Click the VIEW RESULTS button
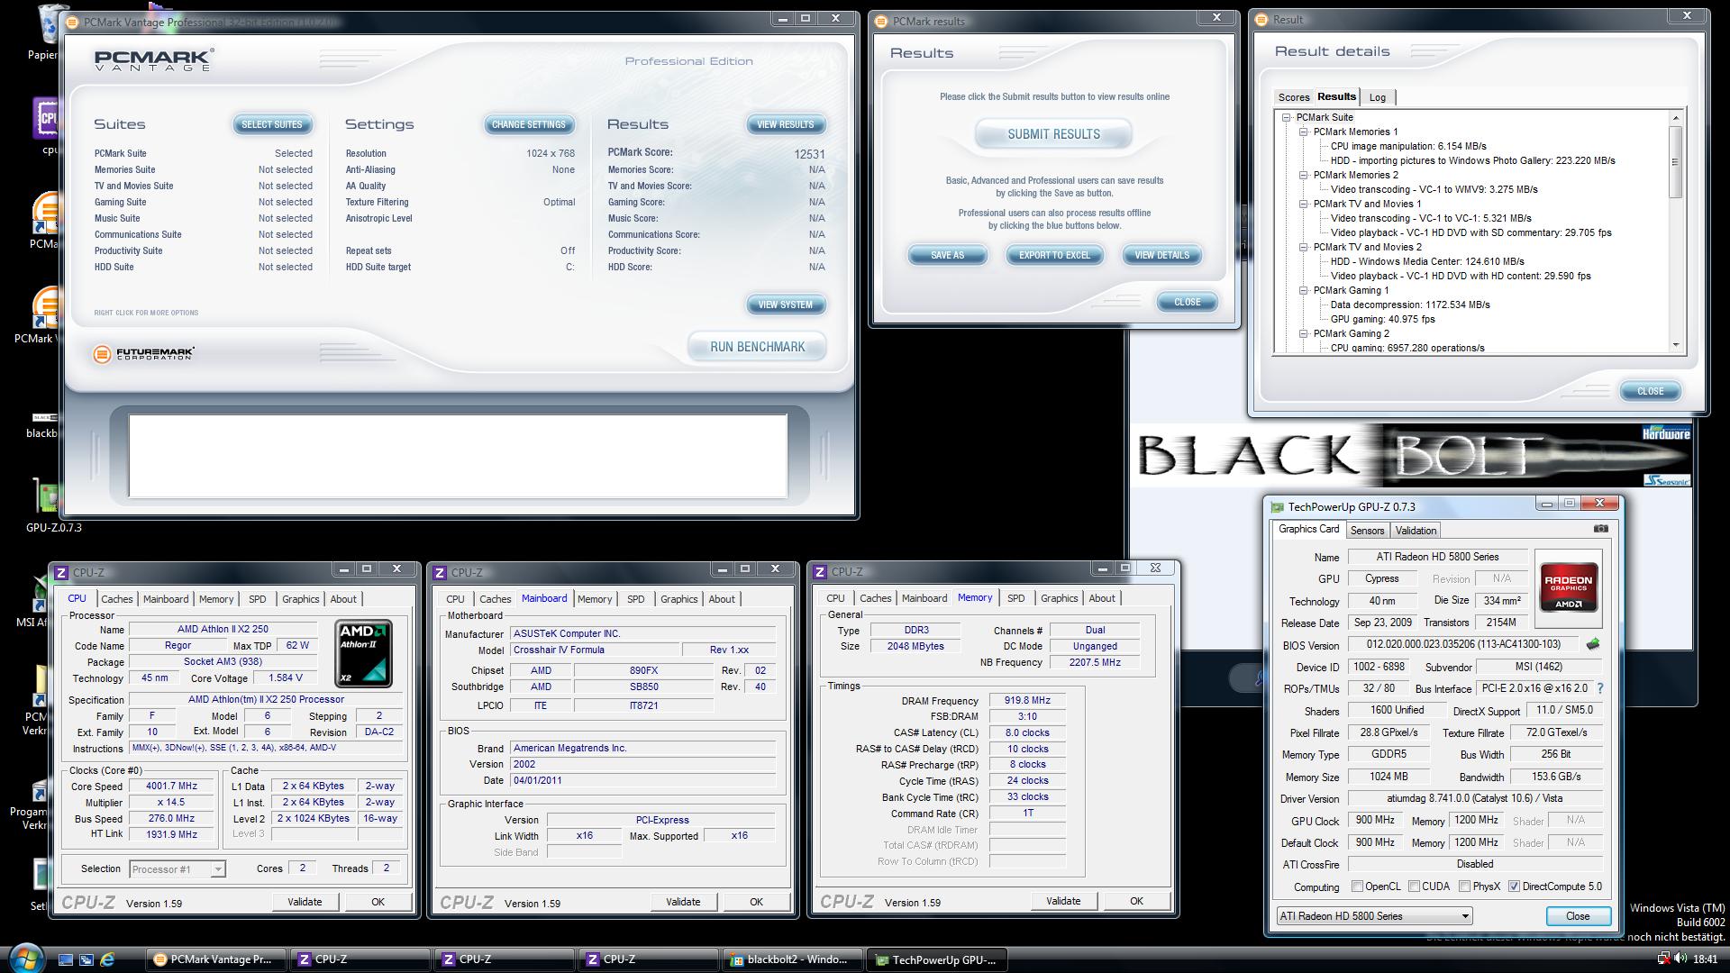1730x973 pixels. pos(785,125)
